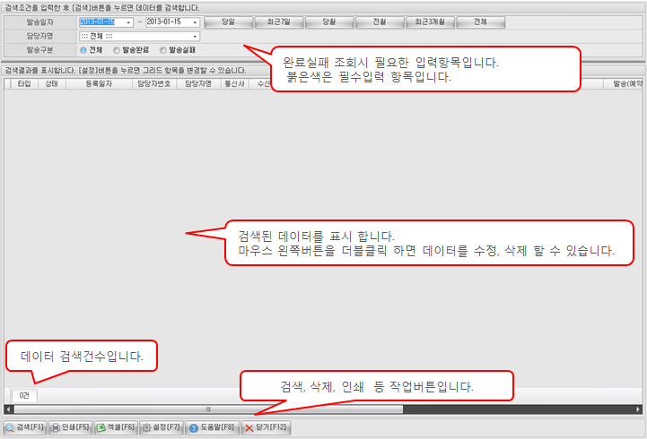Click the 최근7일 date range button

[x=279, y=22]
